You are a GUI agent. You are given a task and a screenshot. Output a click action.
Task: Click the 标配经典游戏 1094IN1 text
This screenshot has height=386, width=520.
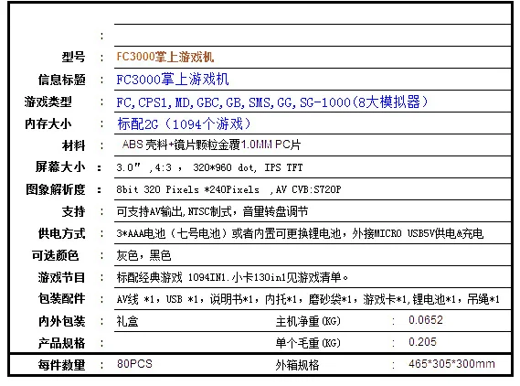(232, 277)
